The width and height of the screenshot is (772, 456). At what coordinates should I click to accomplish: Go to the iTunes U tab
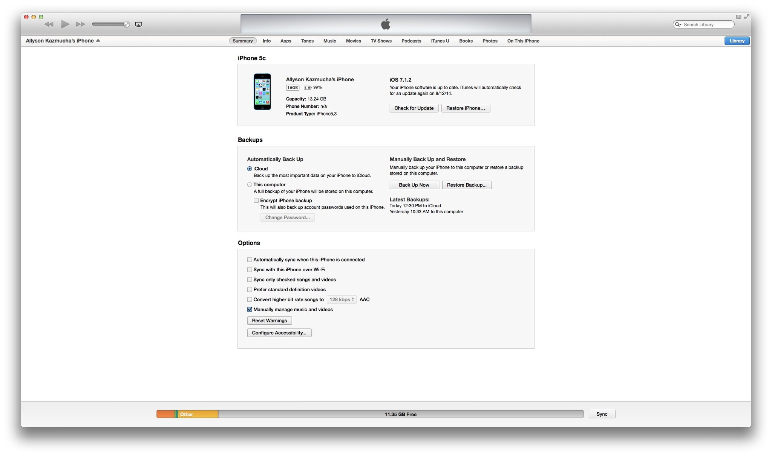[x=440, y=41]
